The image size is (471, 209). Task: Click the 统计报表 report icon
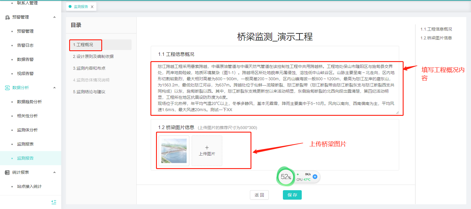click(7, 173)
